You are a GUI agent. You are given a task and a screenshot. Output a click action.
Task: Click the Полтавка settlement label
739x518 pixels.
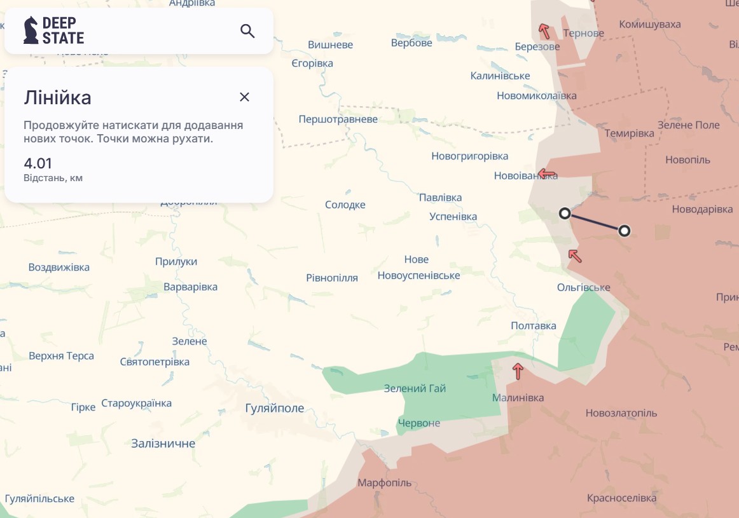[x=534, y=326]
